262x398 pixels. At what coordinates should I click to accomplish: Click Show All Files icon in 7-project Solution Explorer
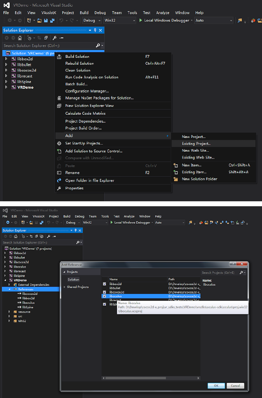(42, 236)
